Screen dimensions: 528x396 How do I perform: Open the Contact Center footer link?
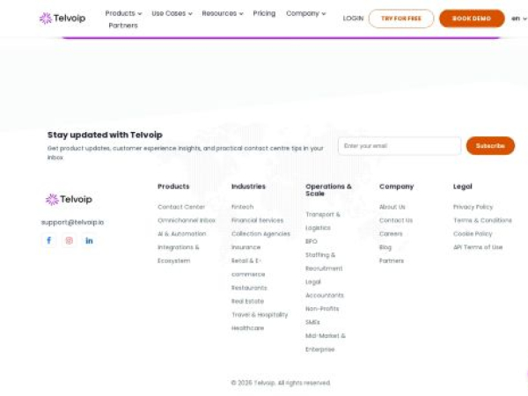(181, 207)
